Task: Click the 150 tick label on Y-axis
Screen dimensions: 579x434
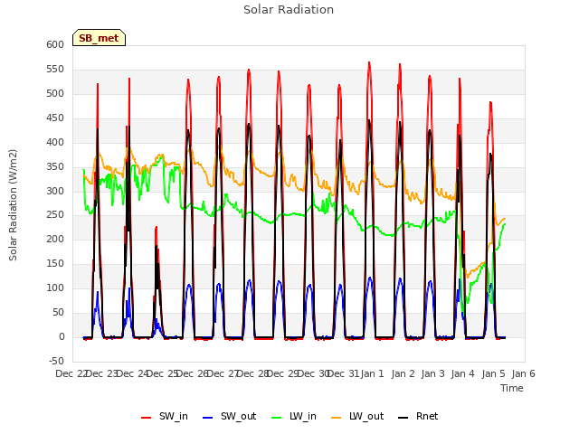Action: click(x=55, y=263)
